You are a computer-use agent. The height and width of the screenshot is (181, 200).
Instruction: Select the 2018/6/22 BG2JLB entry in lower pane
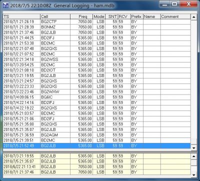[x=96, y=166]
